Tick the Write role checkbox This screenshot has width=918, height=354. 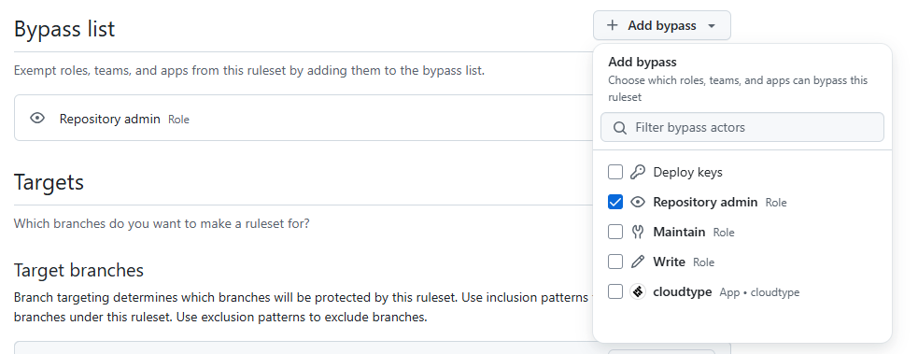point(615,262)
